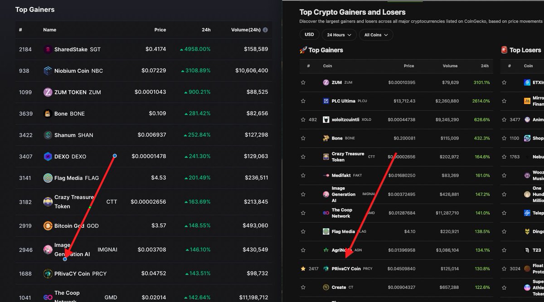Click the $10,606,400 volume value

[x=252, y=71]
